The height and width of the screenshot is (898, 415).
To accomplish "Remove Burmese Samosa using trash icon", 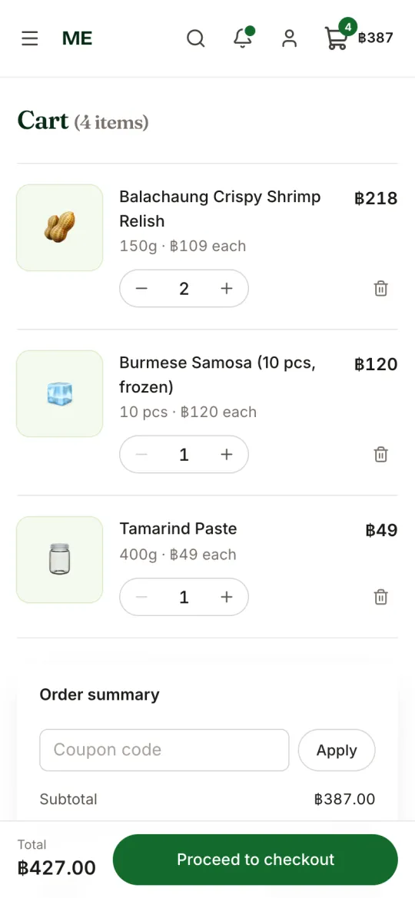I will (380, 455).
